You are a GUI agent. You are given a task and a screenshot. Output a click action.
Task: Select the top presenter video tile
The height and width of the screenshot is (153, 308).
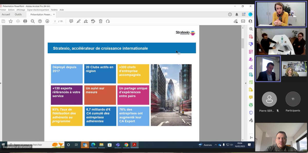[281, 14]
